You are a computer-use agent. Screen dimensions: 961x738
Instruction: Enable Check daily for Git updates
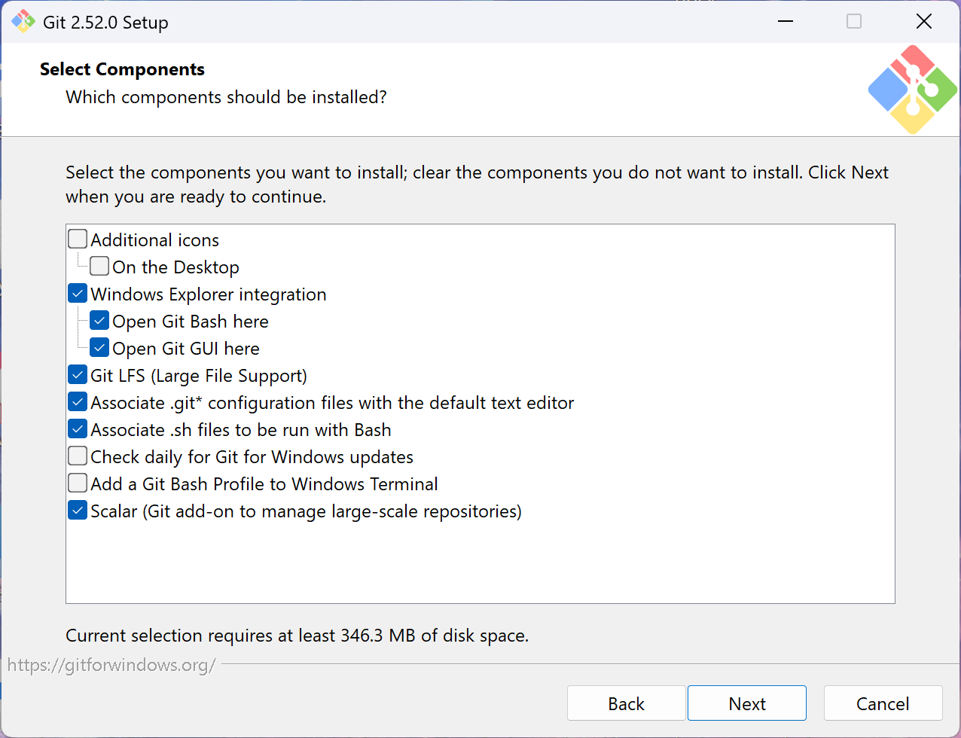click(x=78, y=456)
